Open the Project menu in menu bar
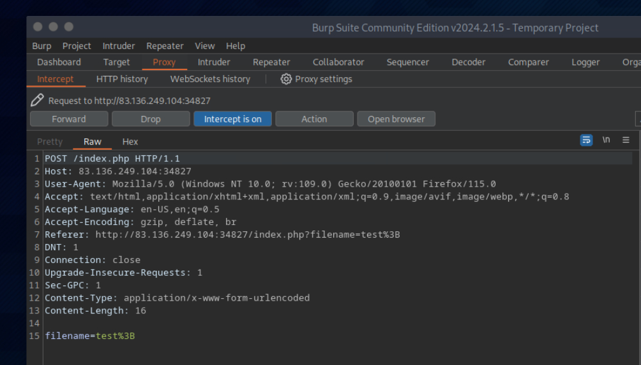Screen dimensions: 641x365 (x=77, y=46)
